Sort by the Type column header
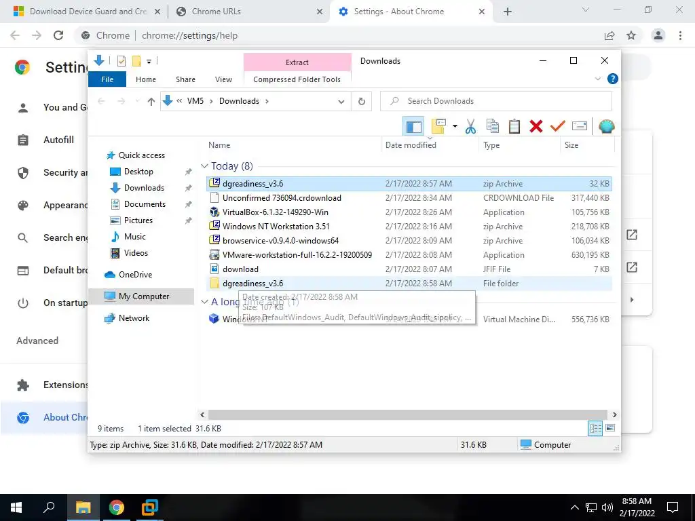This screenshot has width=695, height=521. pyautogui.click(x=491, y=145)
